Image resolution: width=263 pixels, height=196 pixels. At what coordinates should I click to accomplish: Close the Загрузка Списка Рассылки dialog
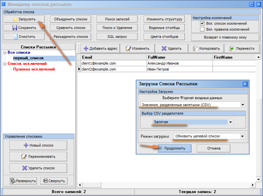click(245, 84)
